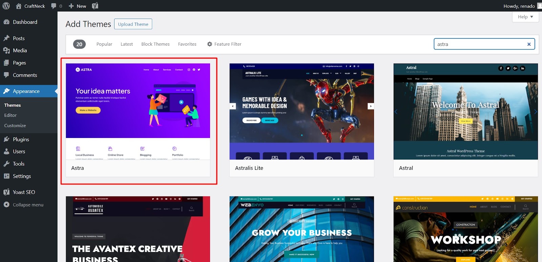Click the Plugins plug icon

(x=6, y=139)
